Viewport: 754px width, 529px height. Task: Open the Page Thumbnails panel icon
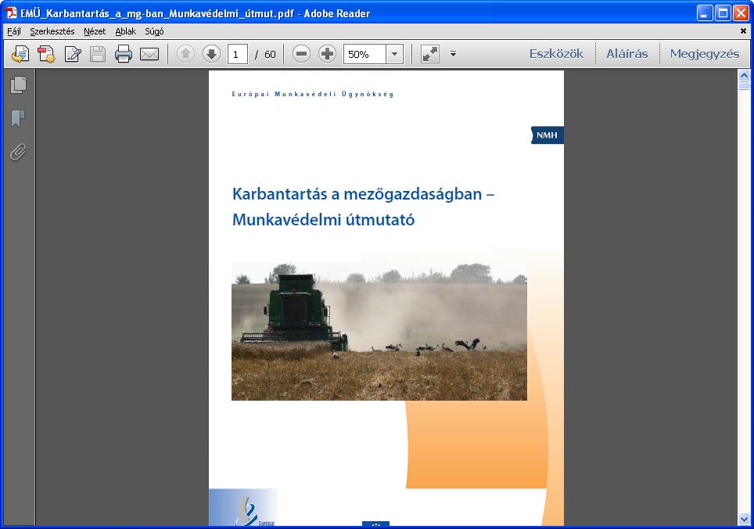click(x=18, y=85)
